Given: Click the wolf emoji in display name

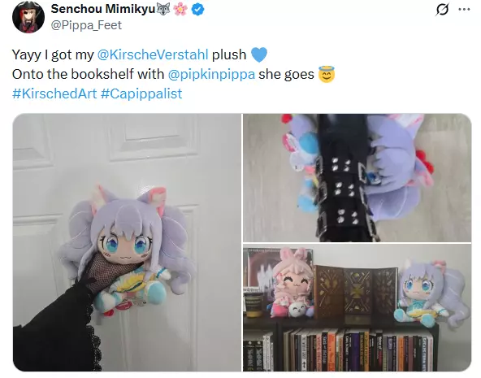Looking at the screenshot, I should [x=162, y=9].
